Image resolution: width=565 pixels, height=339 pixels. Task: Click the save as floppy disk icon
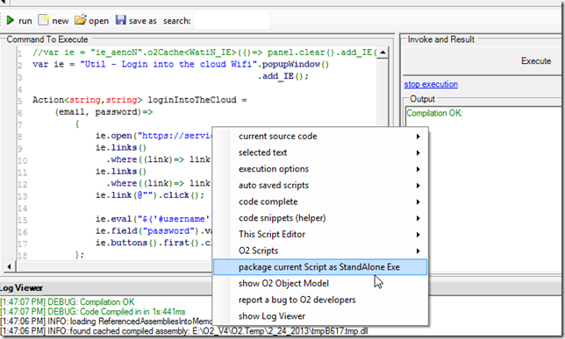click(x=121, y=20)
